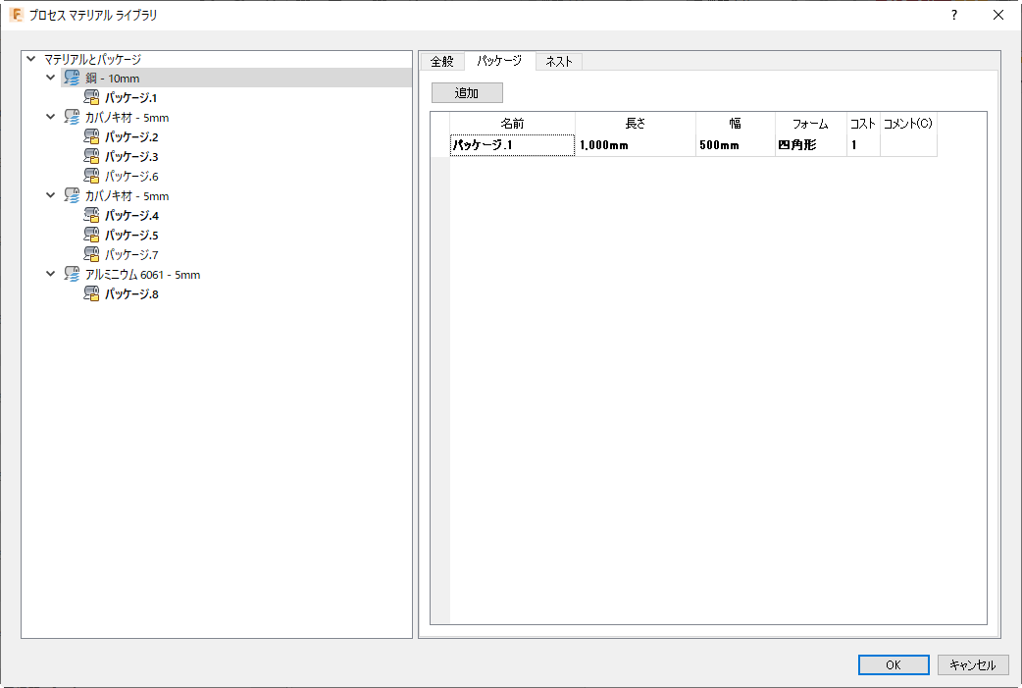Click the フォーム column header
Image resolution: width=1022 pixels, height=688 pixels.
point(811,124)
